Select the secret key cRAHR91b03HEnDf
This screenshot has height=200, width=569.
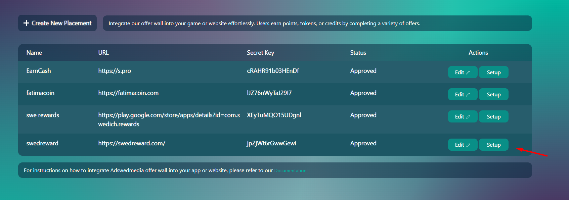[273, 71]
